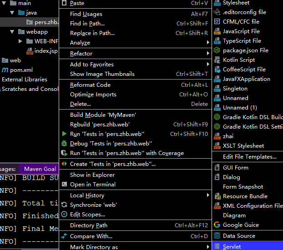The height and width of the screenshot is (250, 283).
Task: Choose Show in Explorer entry
Action: [x=135, y=175]
